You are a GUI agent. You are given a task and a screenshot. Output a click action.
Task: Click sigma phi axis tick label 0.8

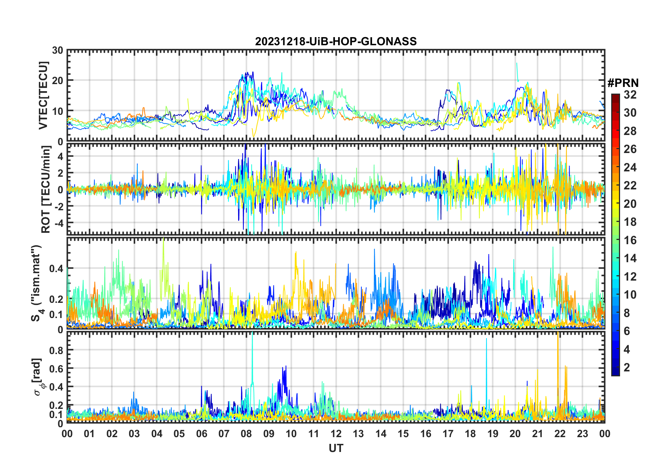(56, 350)
